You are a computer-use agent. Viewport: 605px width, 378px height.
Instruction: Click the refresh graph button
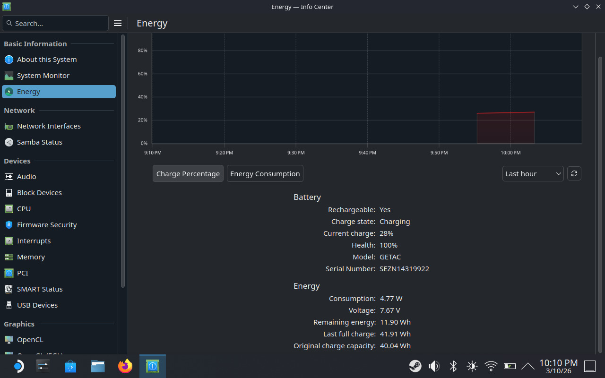pyautogui.click(x=574, y=173)
